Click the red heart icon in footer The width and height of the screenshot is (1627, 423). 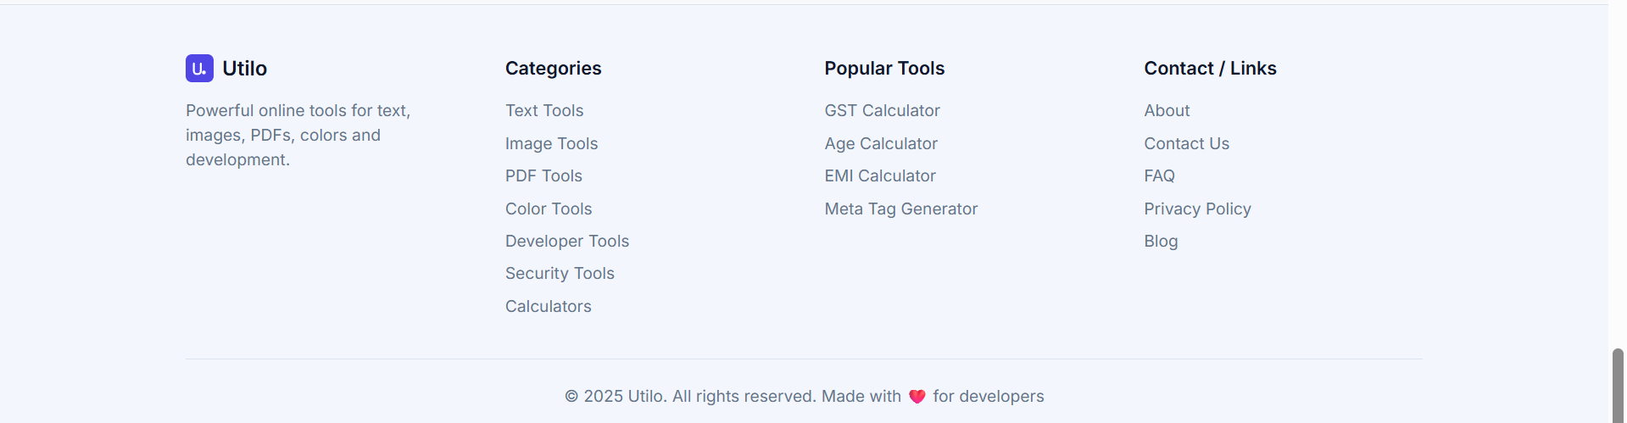[x=917, y=397]
